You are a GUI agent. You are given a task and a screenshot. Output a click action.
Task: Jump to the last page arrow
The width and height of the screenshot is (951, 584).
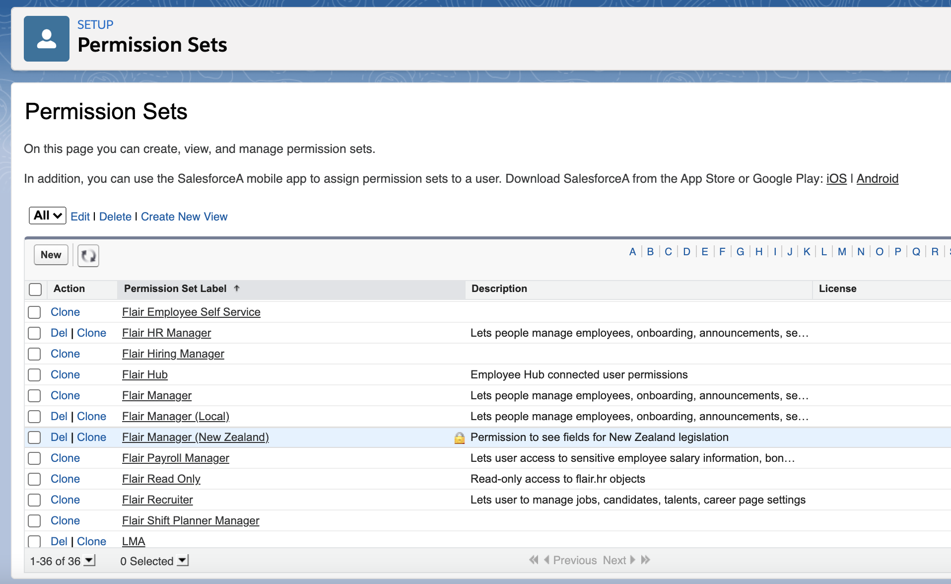[646, 560]
